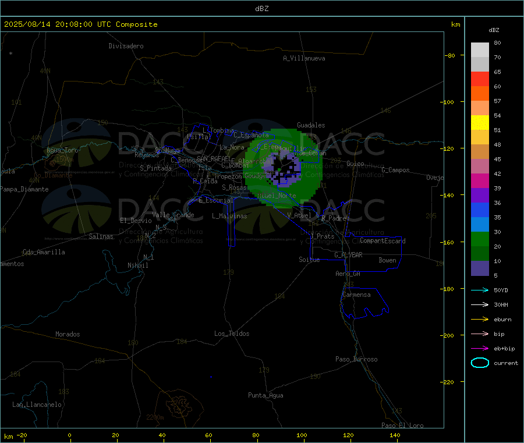Pick the royal blue 35 dBZ swatch
Viewport: 524px width, 443px height.
(x=480, y=210)
